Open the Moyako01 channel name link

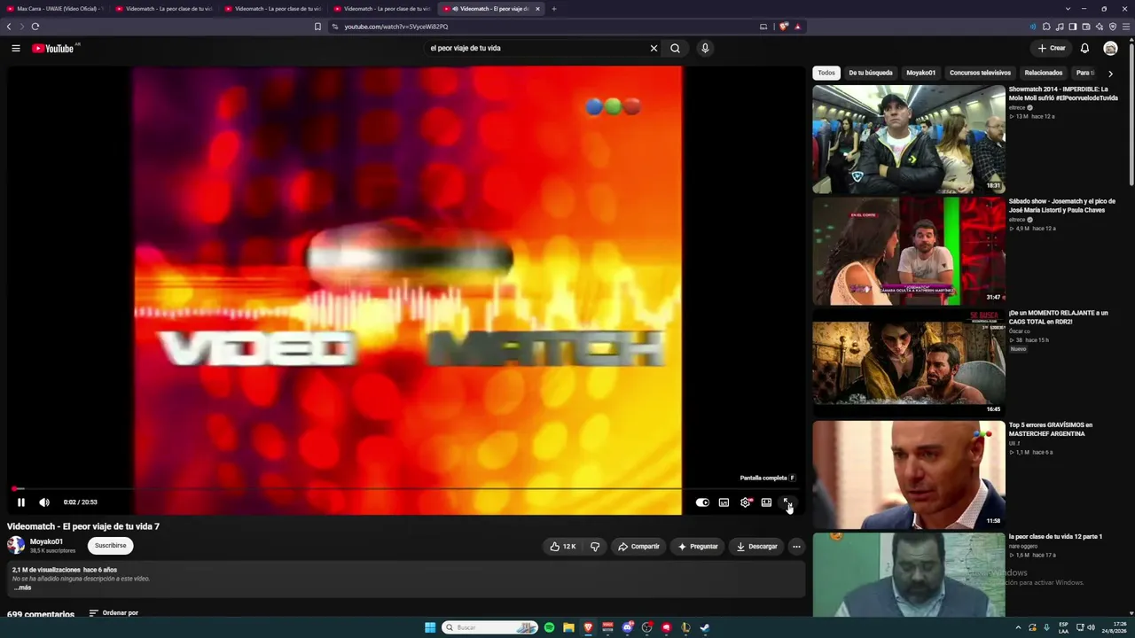click(46, 541)
